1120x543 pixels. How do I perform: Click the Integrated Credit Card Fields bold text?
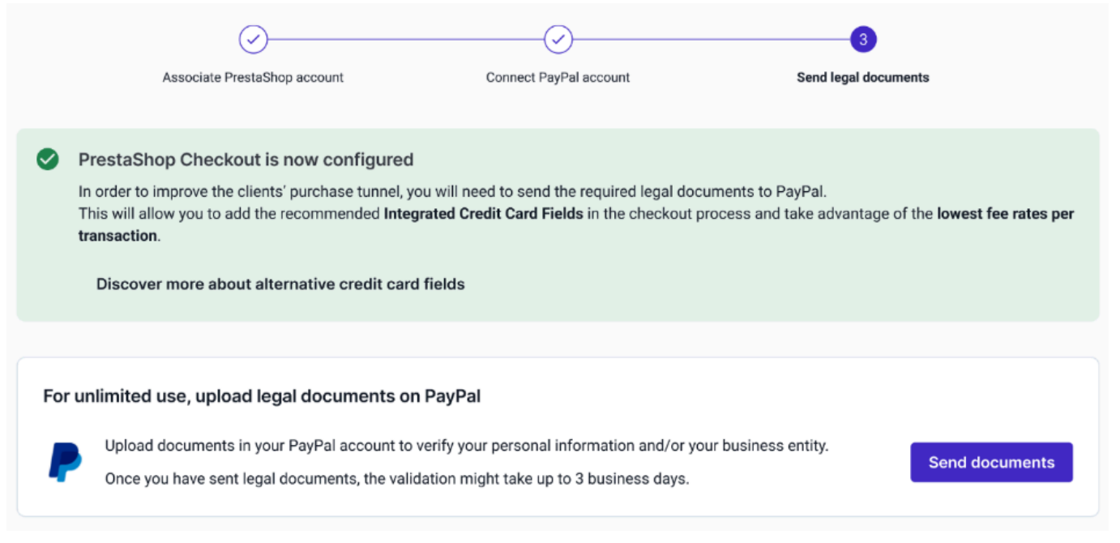483,215
